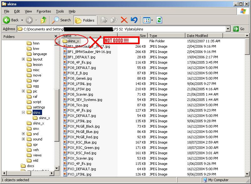Screen dimensions: 251x184
Task: Delete with the red X toolbar icon
Action: pos(124,20)
